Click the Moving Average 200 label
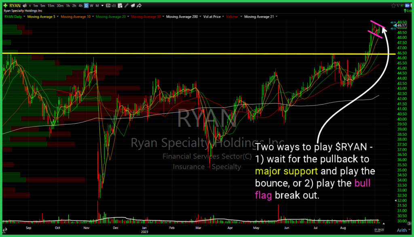The image size is (414, 237). click(182, 17)
